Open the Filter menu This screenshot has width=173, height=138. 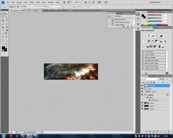[38, 2]
